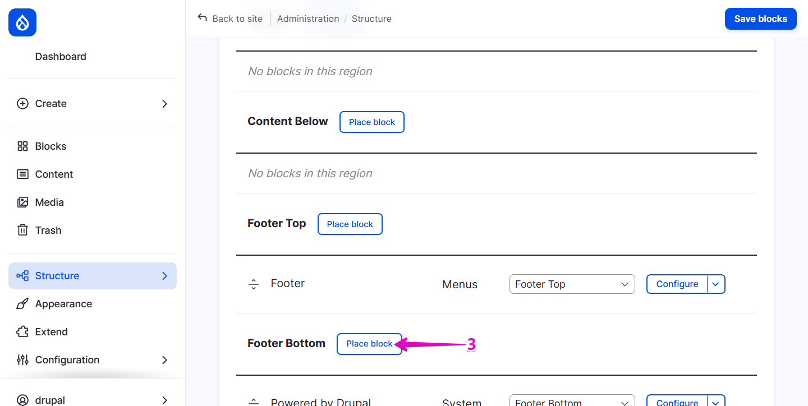Screen dimensions: 808x406
Task: Open Media using its image icon
Action: (22, 202)
